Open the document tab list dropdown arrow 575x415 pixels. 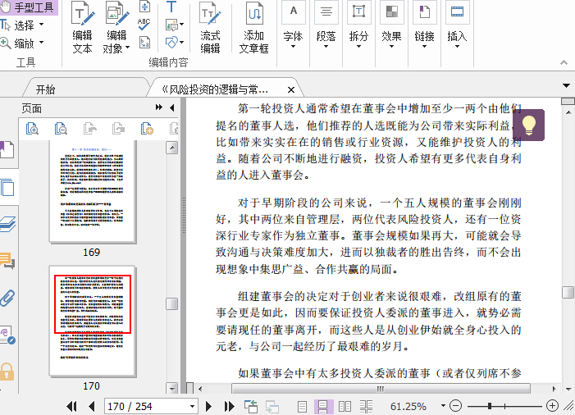pyautogui.click(x=566, y=86)
